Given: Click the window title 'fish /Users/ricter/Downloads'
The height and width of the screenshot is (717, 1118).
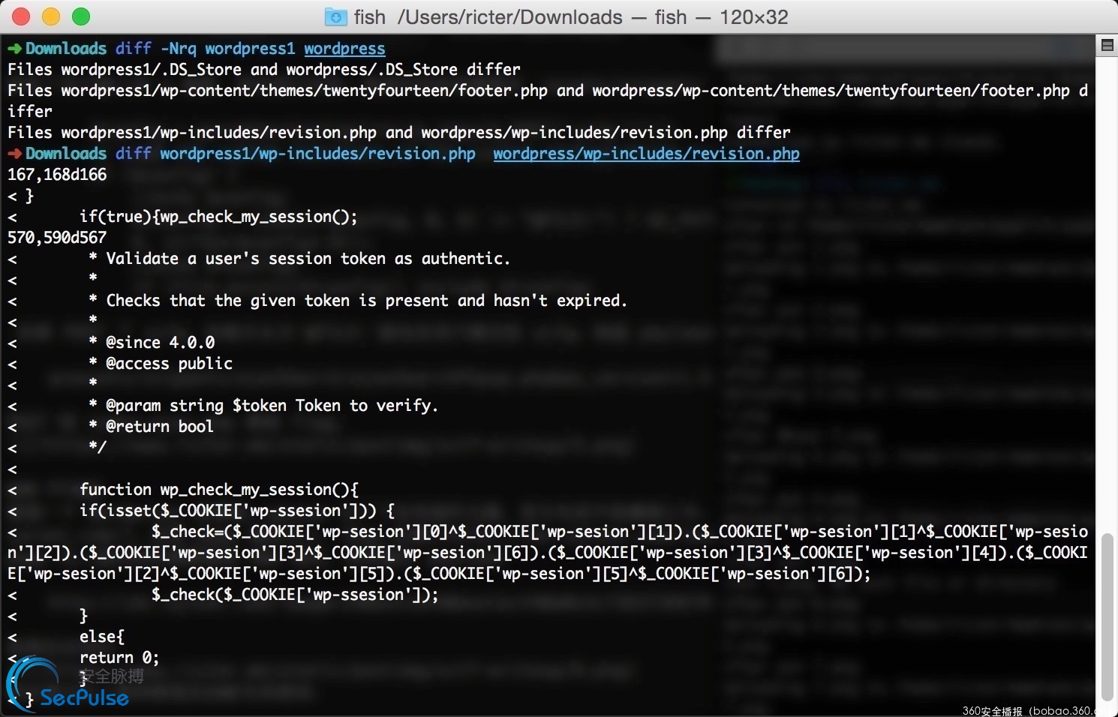Looking at the screenshot, I should [488, 16].
